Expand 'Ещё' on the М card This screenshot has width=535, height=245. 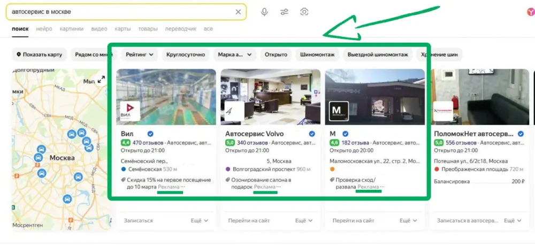point(408,221)
